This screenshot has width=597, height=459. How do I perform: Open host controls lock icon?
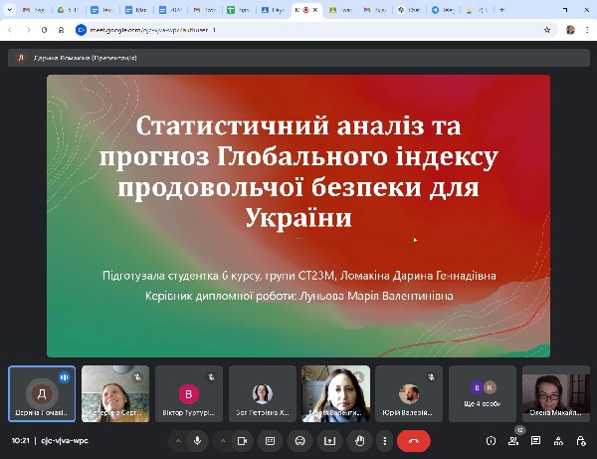(x=579, y=440)
